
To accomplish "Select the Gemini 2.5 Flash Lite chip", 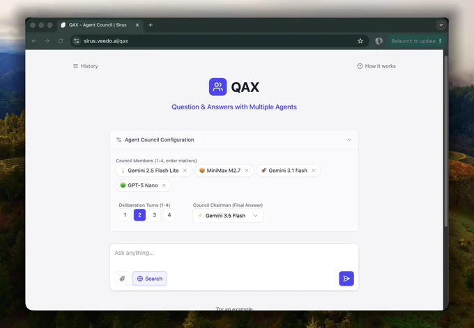I will pos(154,171).
